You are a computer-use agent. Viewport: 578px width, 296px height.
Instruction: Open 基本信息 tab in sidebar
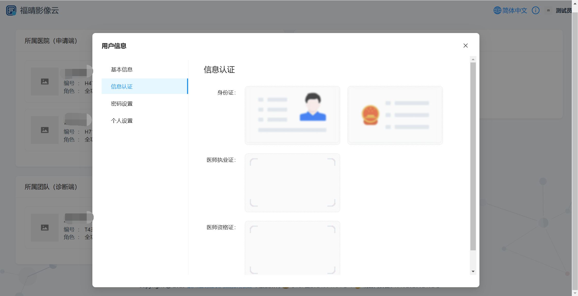click(122, 70)
